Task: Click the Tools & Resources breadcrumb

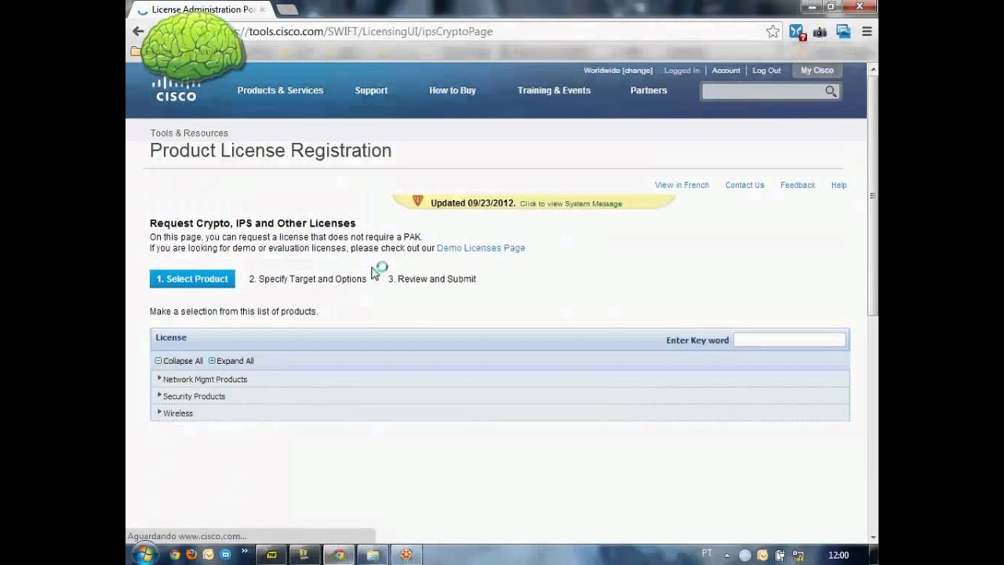Action: (x=189, y=133)
